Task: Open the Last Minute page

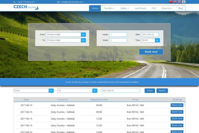Action: [140, 8]
